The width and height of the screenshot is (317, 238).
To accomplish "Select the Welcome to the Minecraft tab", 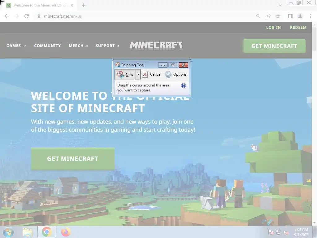I will (40, 5).
